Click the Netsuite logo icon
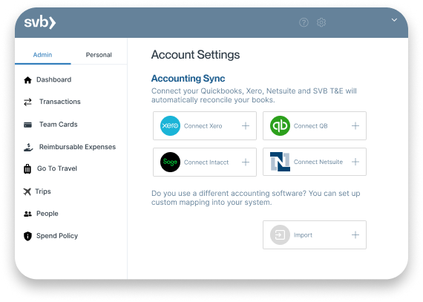 [280, 162]
